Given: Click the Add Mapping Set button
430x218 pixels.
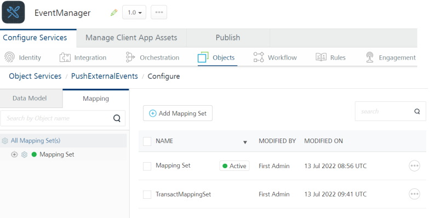Looking at the screenshot, I should (x=177, y=113).
